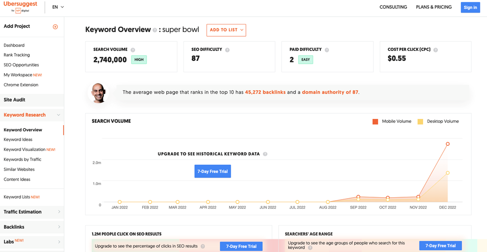Click domain authority of 87 link
The width and height of the screenshot is (487, 252).
[330, 92]
